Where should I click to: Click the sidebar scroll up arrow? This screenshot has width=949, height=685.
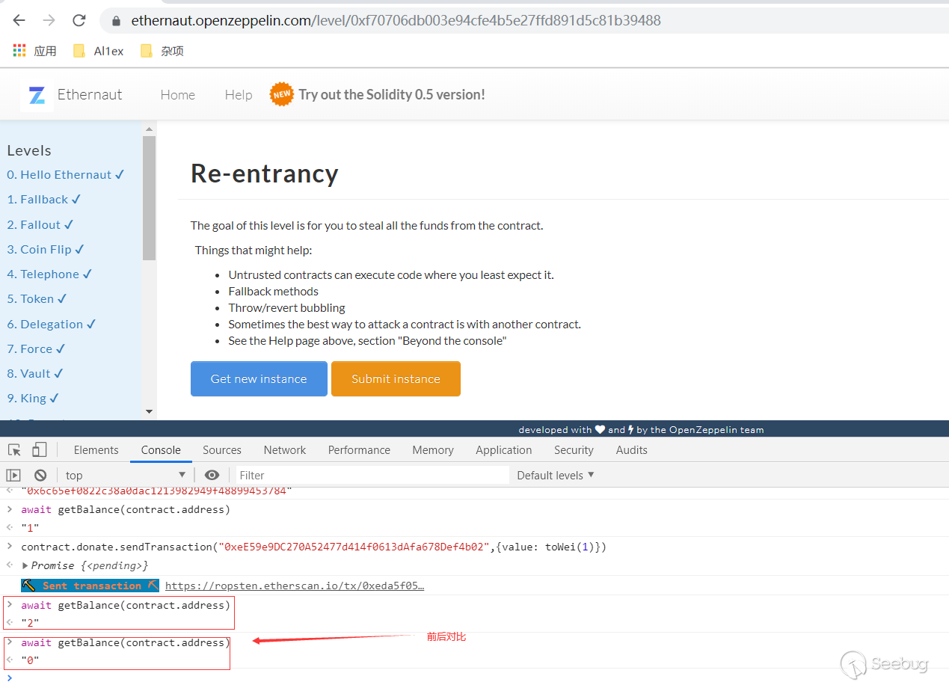click(x=149, y=129)
